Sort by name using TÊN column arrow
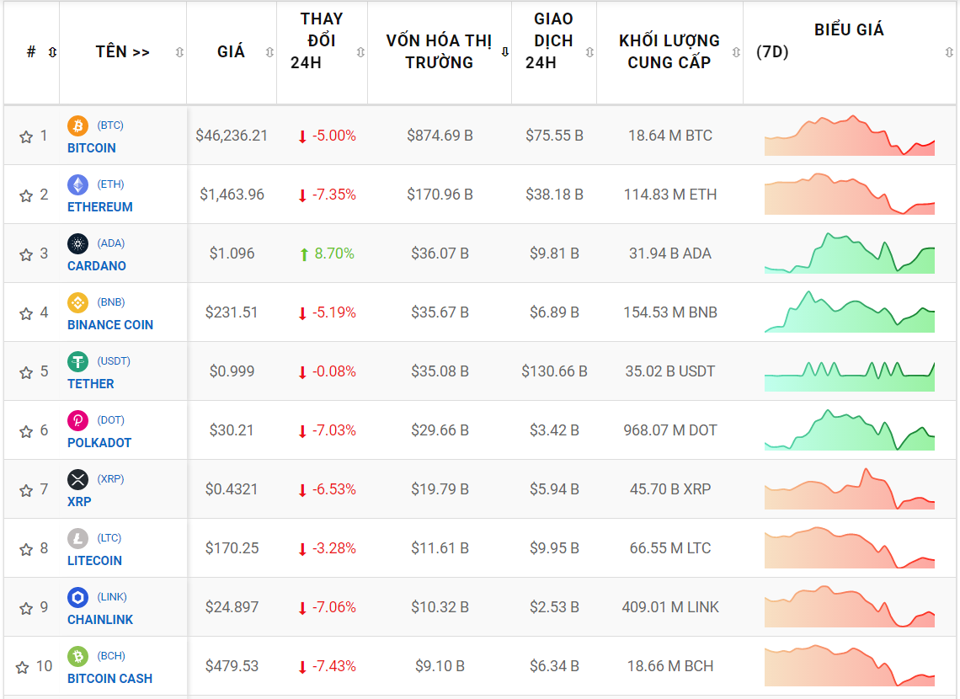The image size is (960, 699). point(179,52)
